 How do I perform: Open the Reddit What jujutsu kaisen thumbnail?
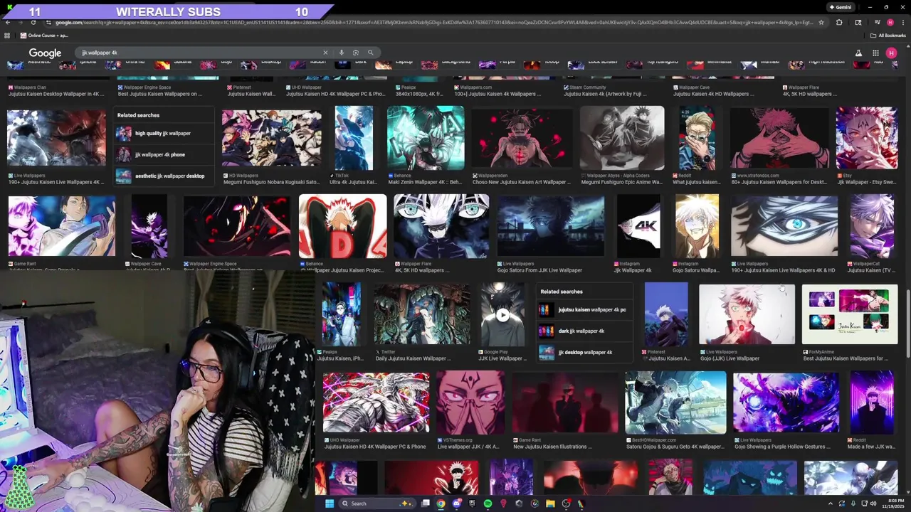click(x=697, y=138)
